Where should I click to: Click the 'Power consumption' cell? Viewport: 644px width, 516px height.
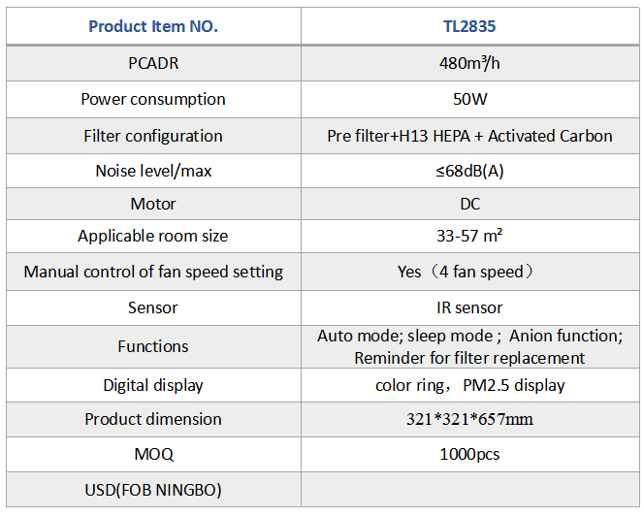(x=153, y=99)
